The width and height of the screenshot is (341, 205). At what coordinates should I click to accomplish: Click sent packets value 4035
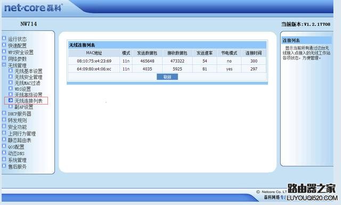coord(147,69)
